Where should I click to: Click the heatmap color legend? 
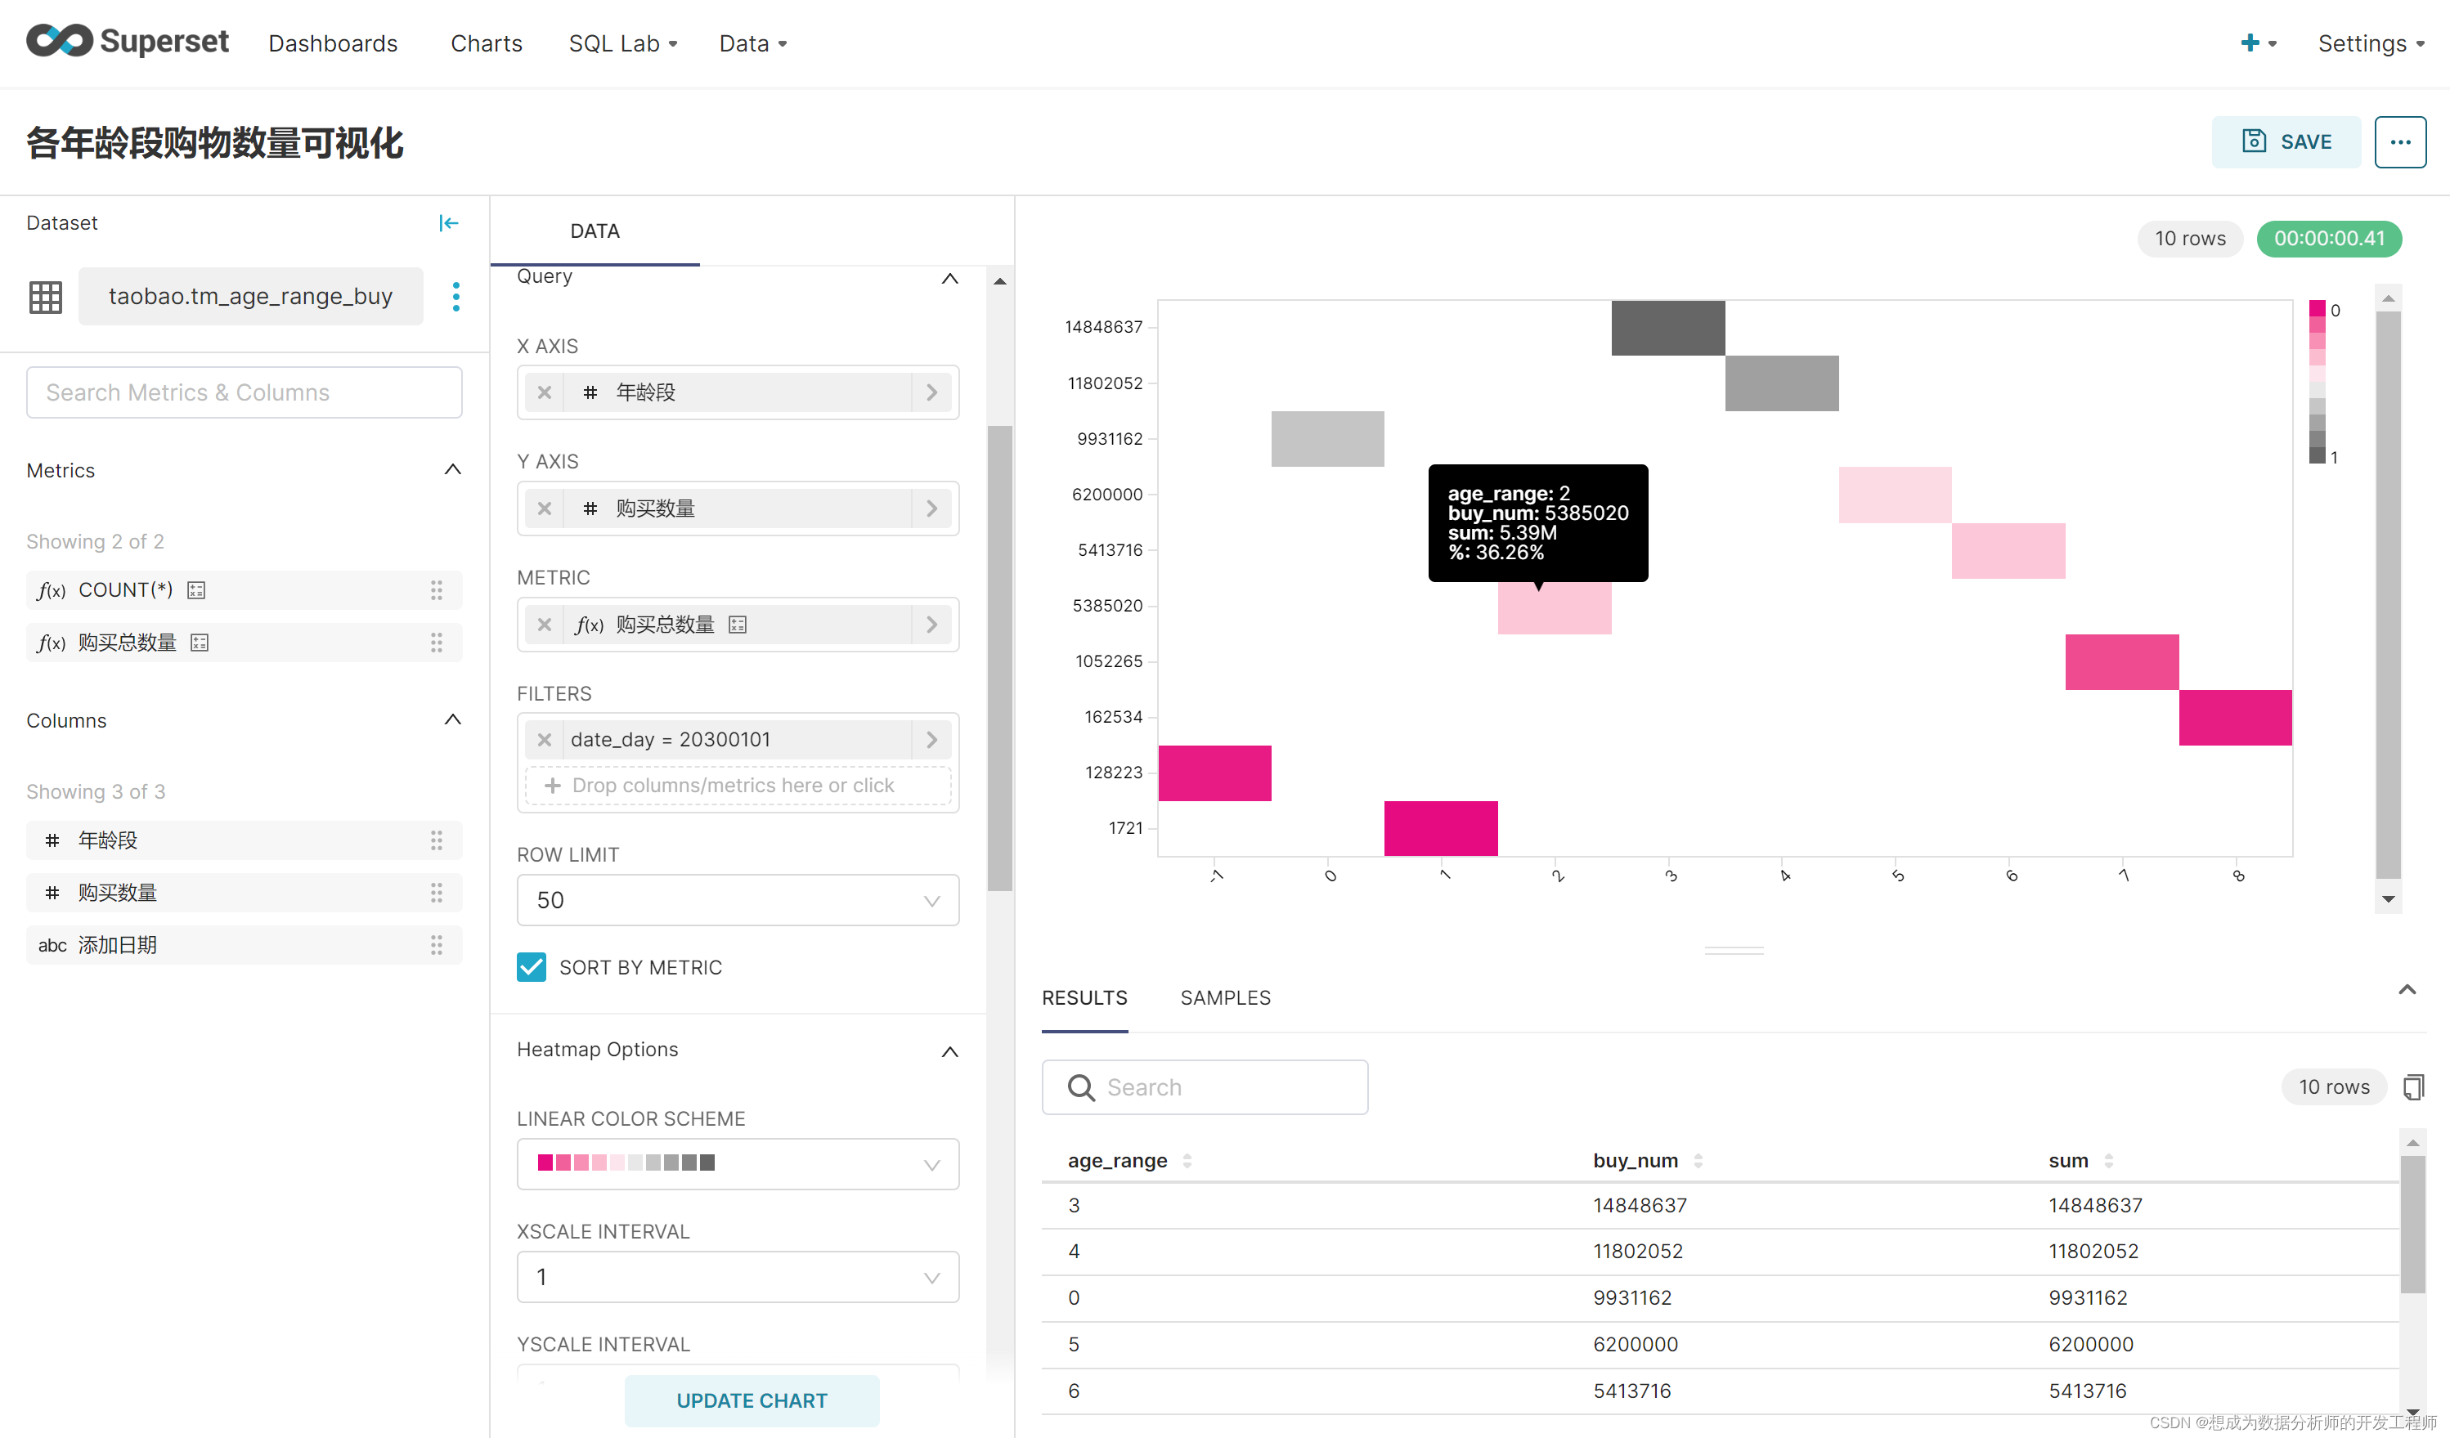[x=2317, y=383]
